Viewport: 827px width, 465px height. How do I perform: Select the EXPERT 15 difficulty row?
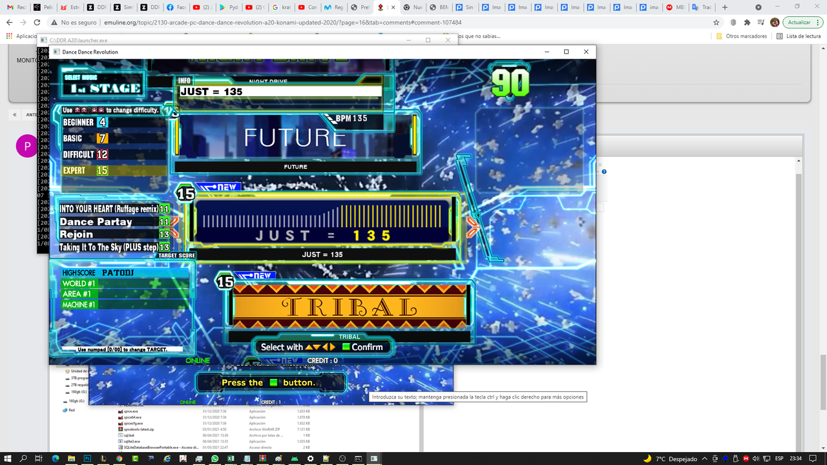point(114,170)
